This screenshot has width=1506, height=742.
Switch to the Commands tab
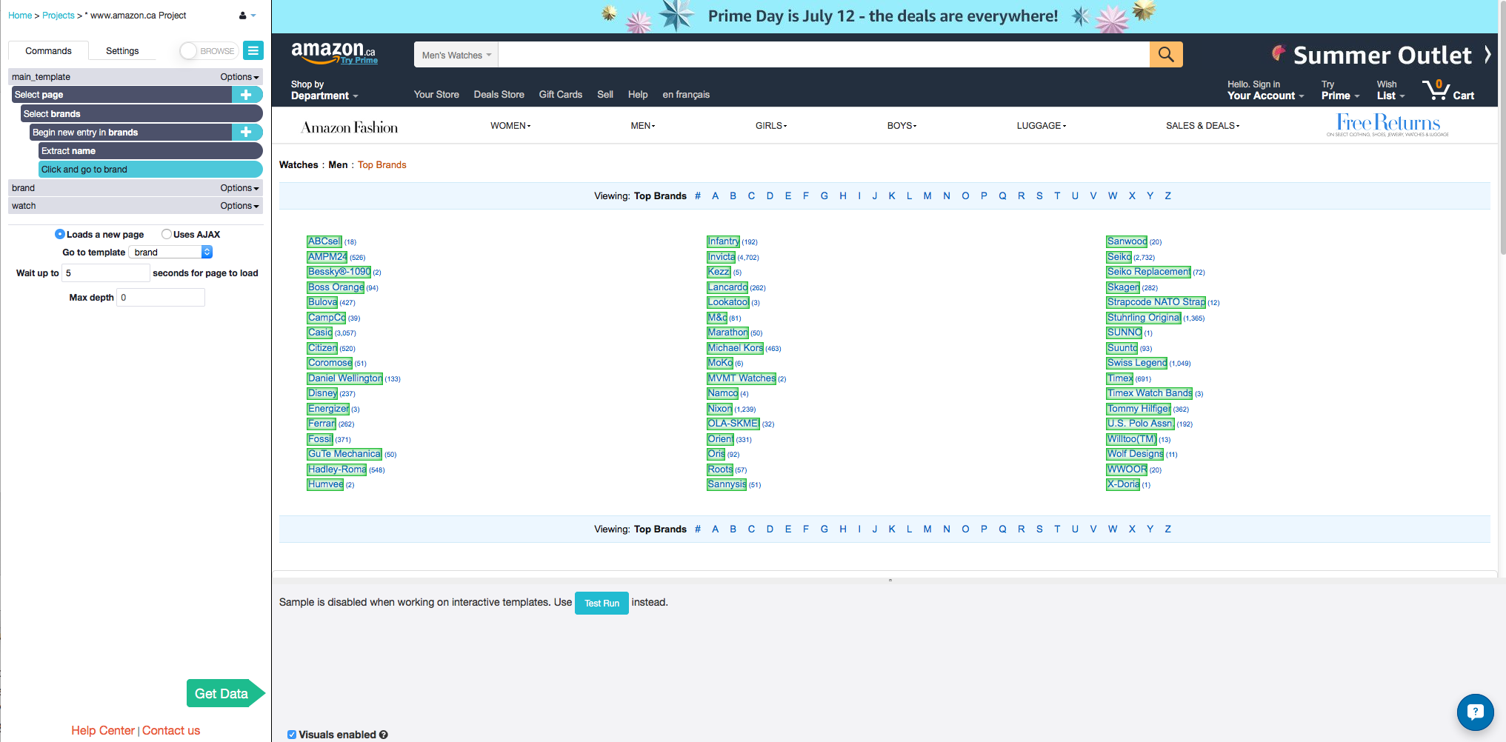48,51
